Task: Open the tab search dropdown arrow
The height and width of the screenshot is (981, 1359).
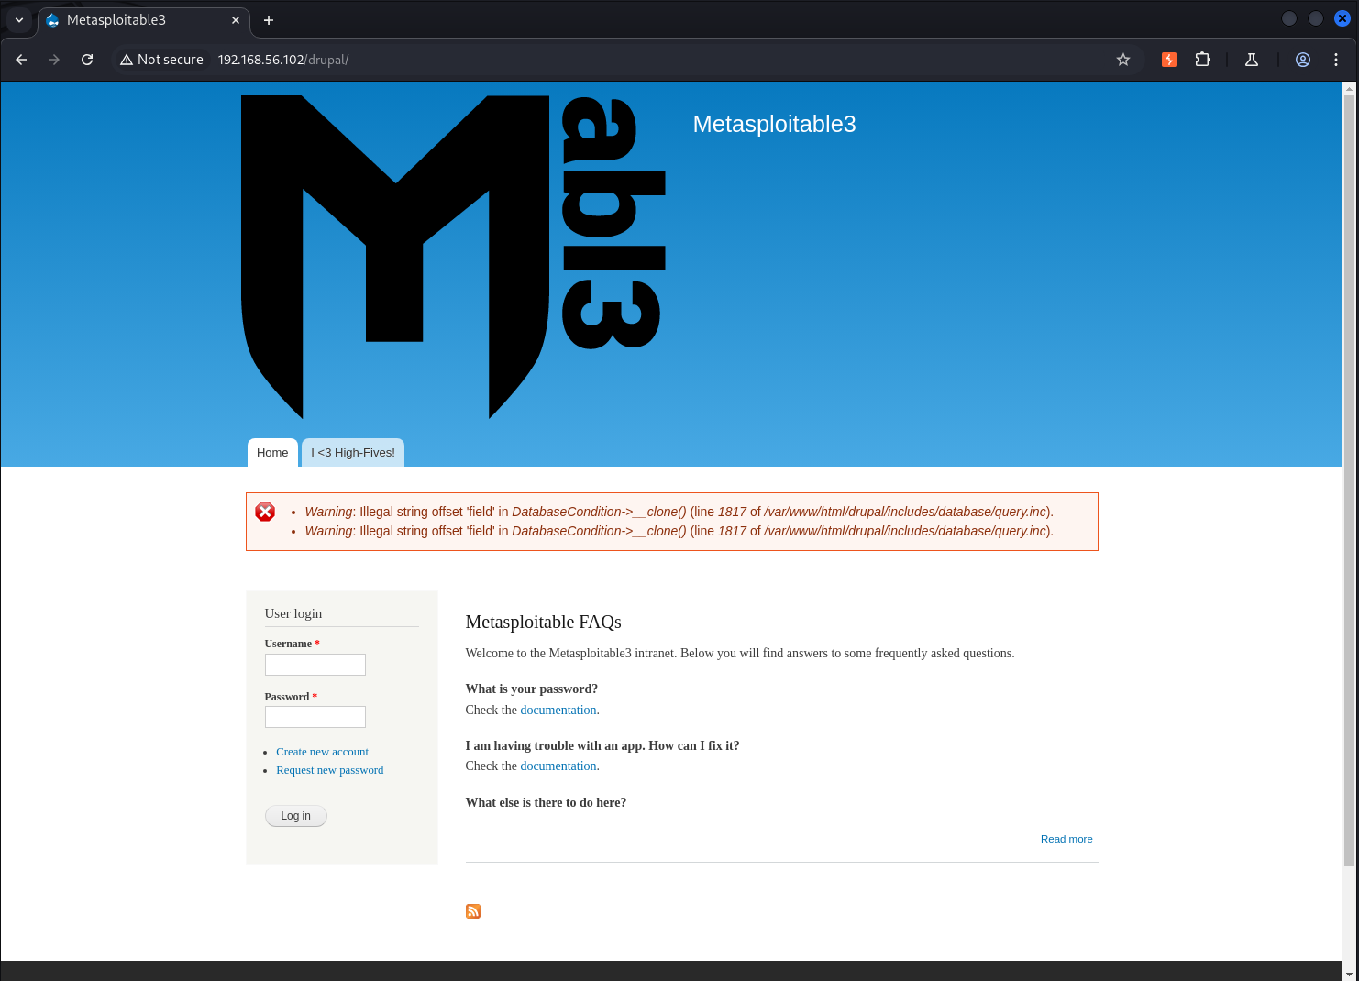Action: coord(19,20)
